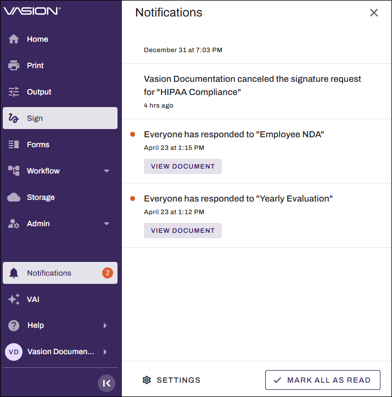Screen dimensions: 392x397
Task: View document for Yearly Evaluation
Action: (183, 231)
